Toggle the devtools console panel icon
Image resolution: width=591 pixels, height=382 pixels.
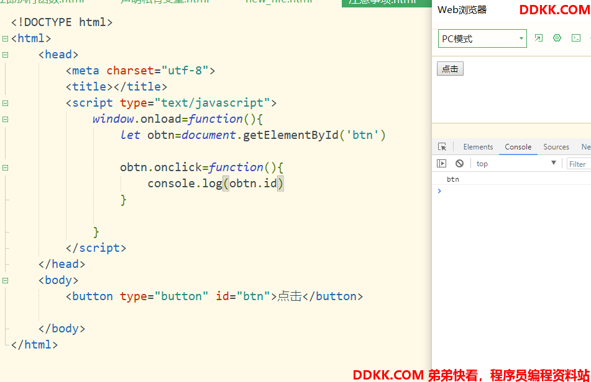coord(576,38)
